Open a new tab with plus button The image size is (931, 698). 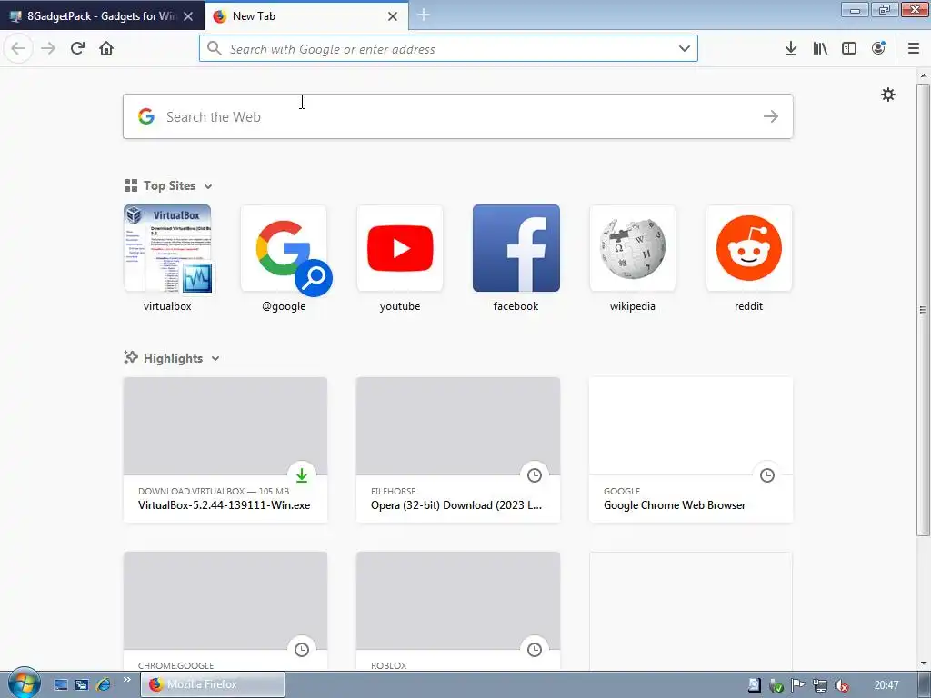click(x=424, y=15)
